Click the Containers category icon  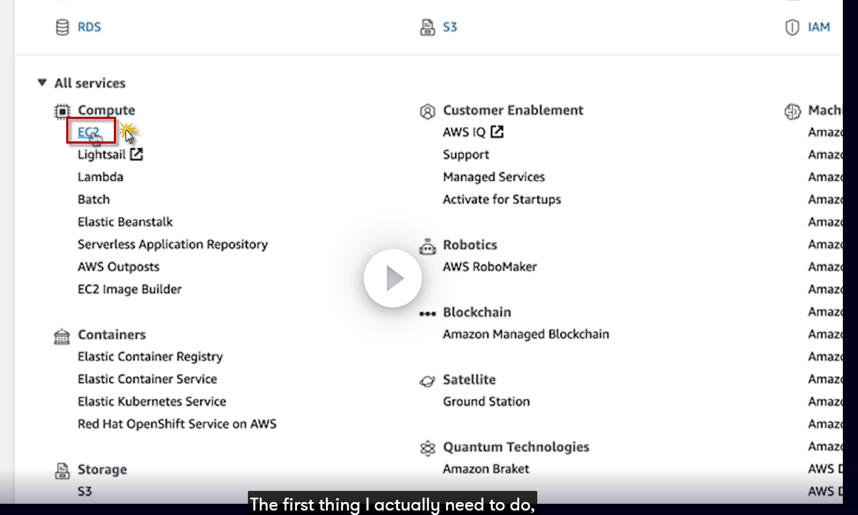pyautogui.click(x=62, y=335)
